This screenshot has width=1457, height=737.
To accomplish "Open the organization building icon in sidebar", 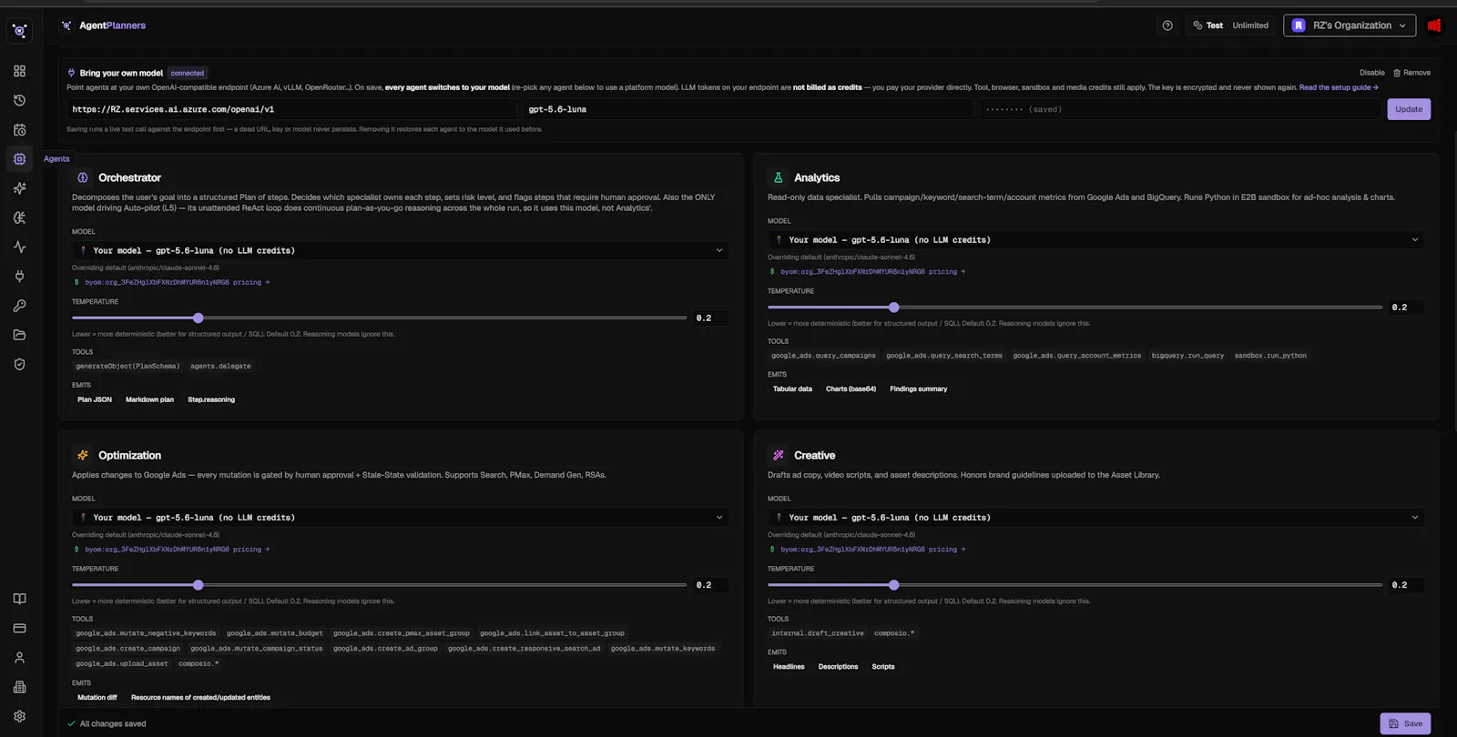I will (x=19, y=687).
